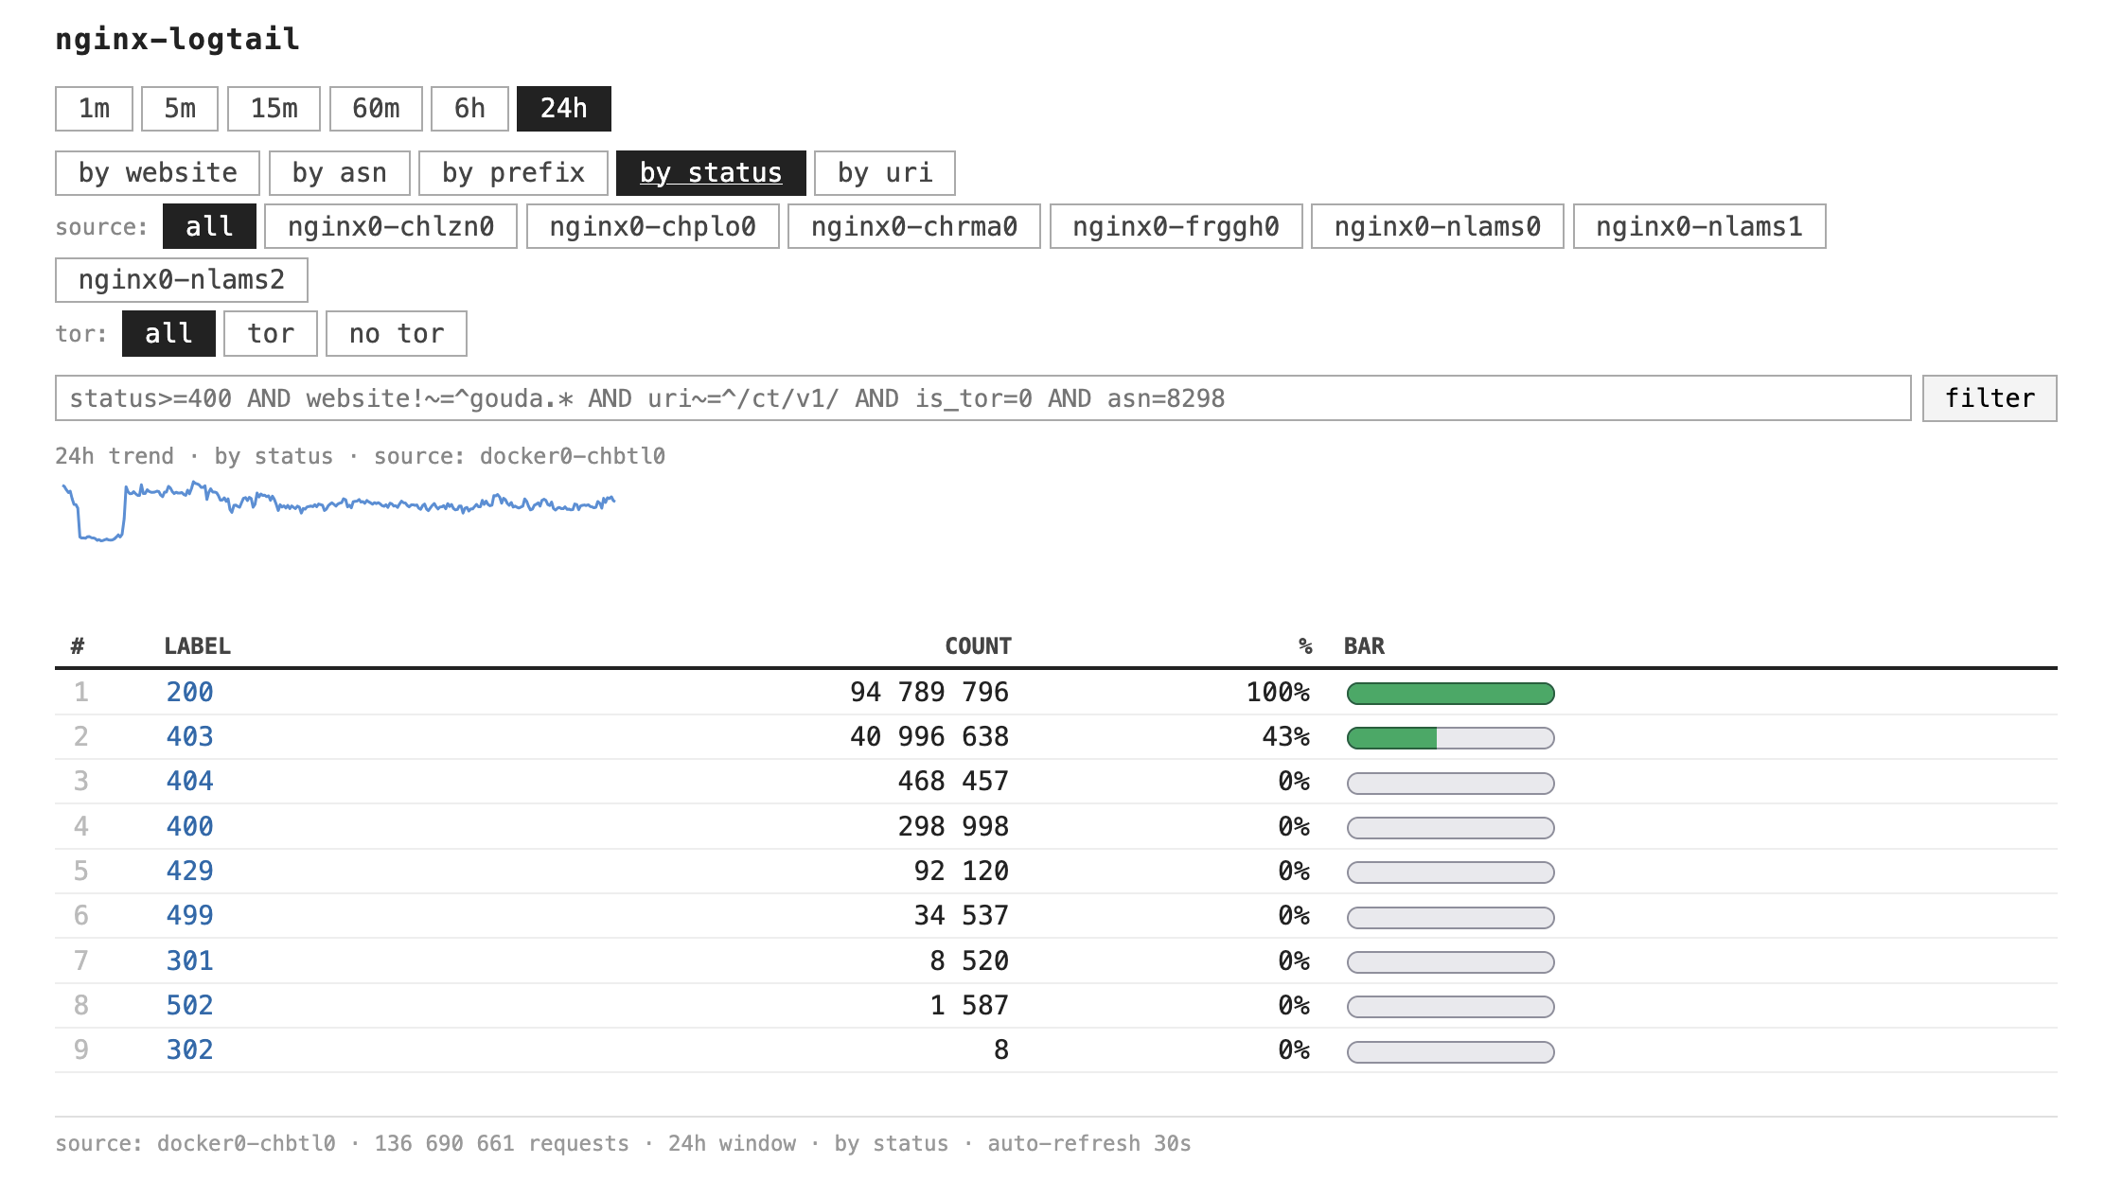The height and width of the screenshot is (1181, 2105).
Task: Click the 24h trend sparkline chart
Action: coord(338,511)
